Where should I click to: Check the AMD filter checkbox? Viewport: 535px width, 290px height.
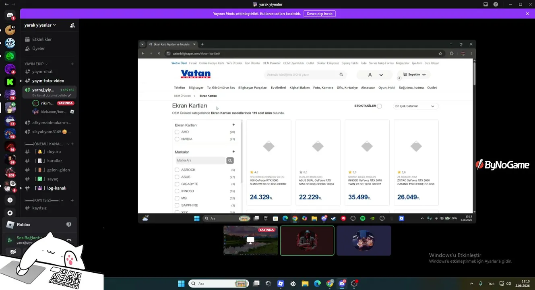[177, 132]
